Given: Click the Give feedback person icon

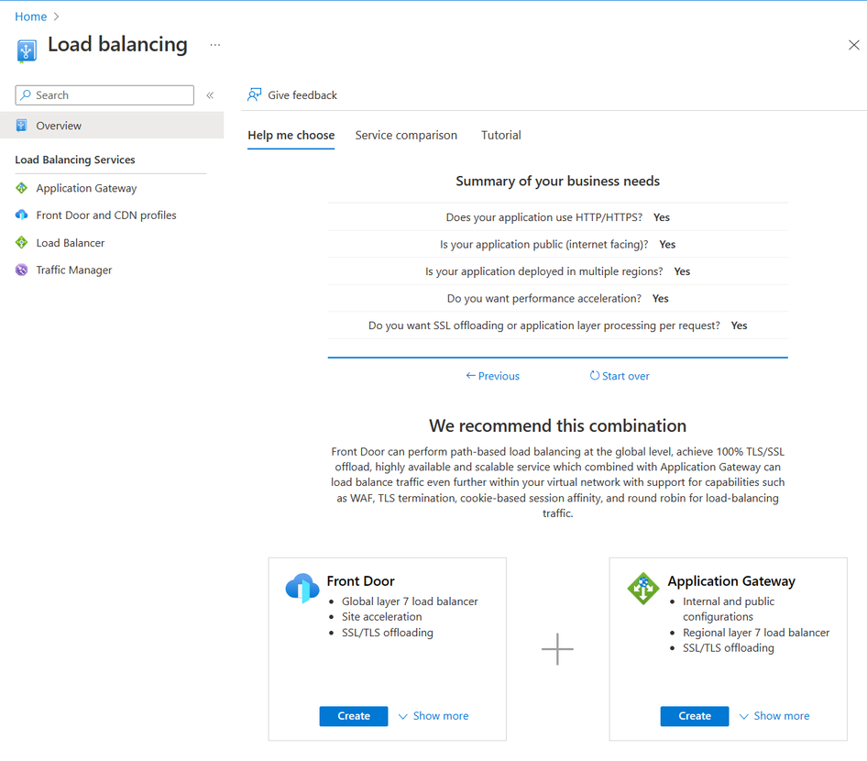Looking at the screenshot, I should [255, 95].
